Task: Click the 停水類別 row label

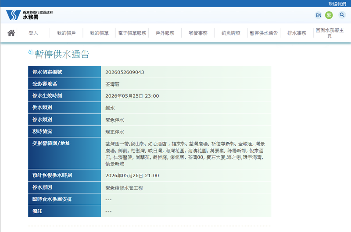Action: (42, 120)
